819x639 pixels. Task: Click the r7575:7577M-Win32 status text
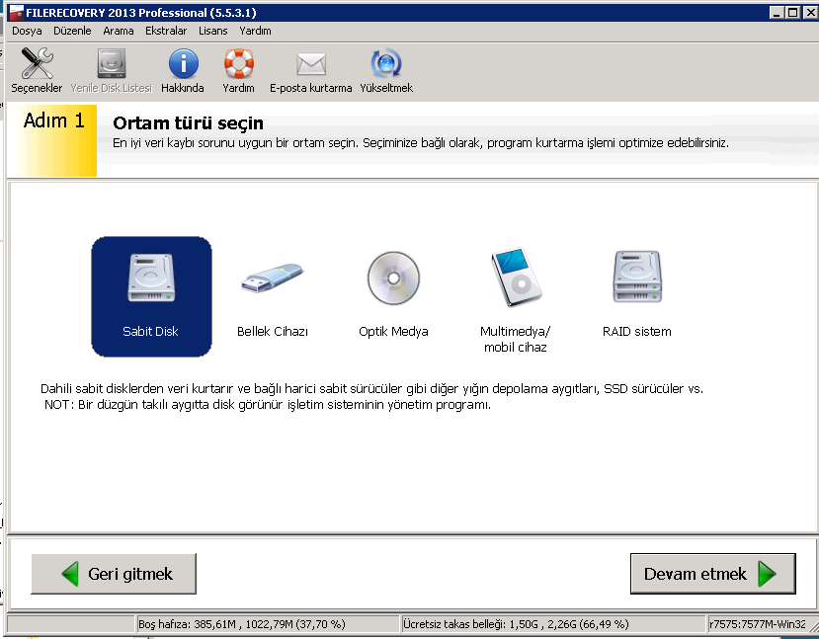coord(758,624)
